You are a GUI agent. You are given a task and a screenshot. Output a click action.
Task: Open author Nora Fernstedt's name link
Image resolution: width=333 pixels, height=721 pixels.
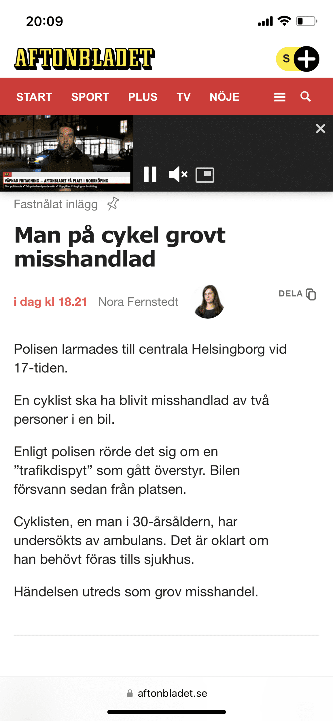point(138,302)
